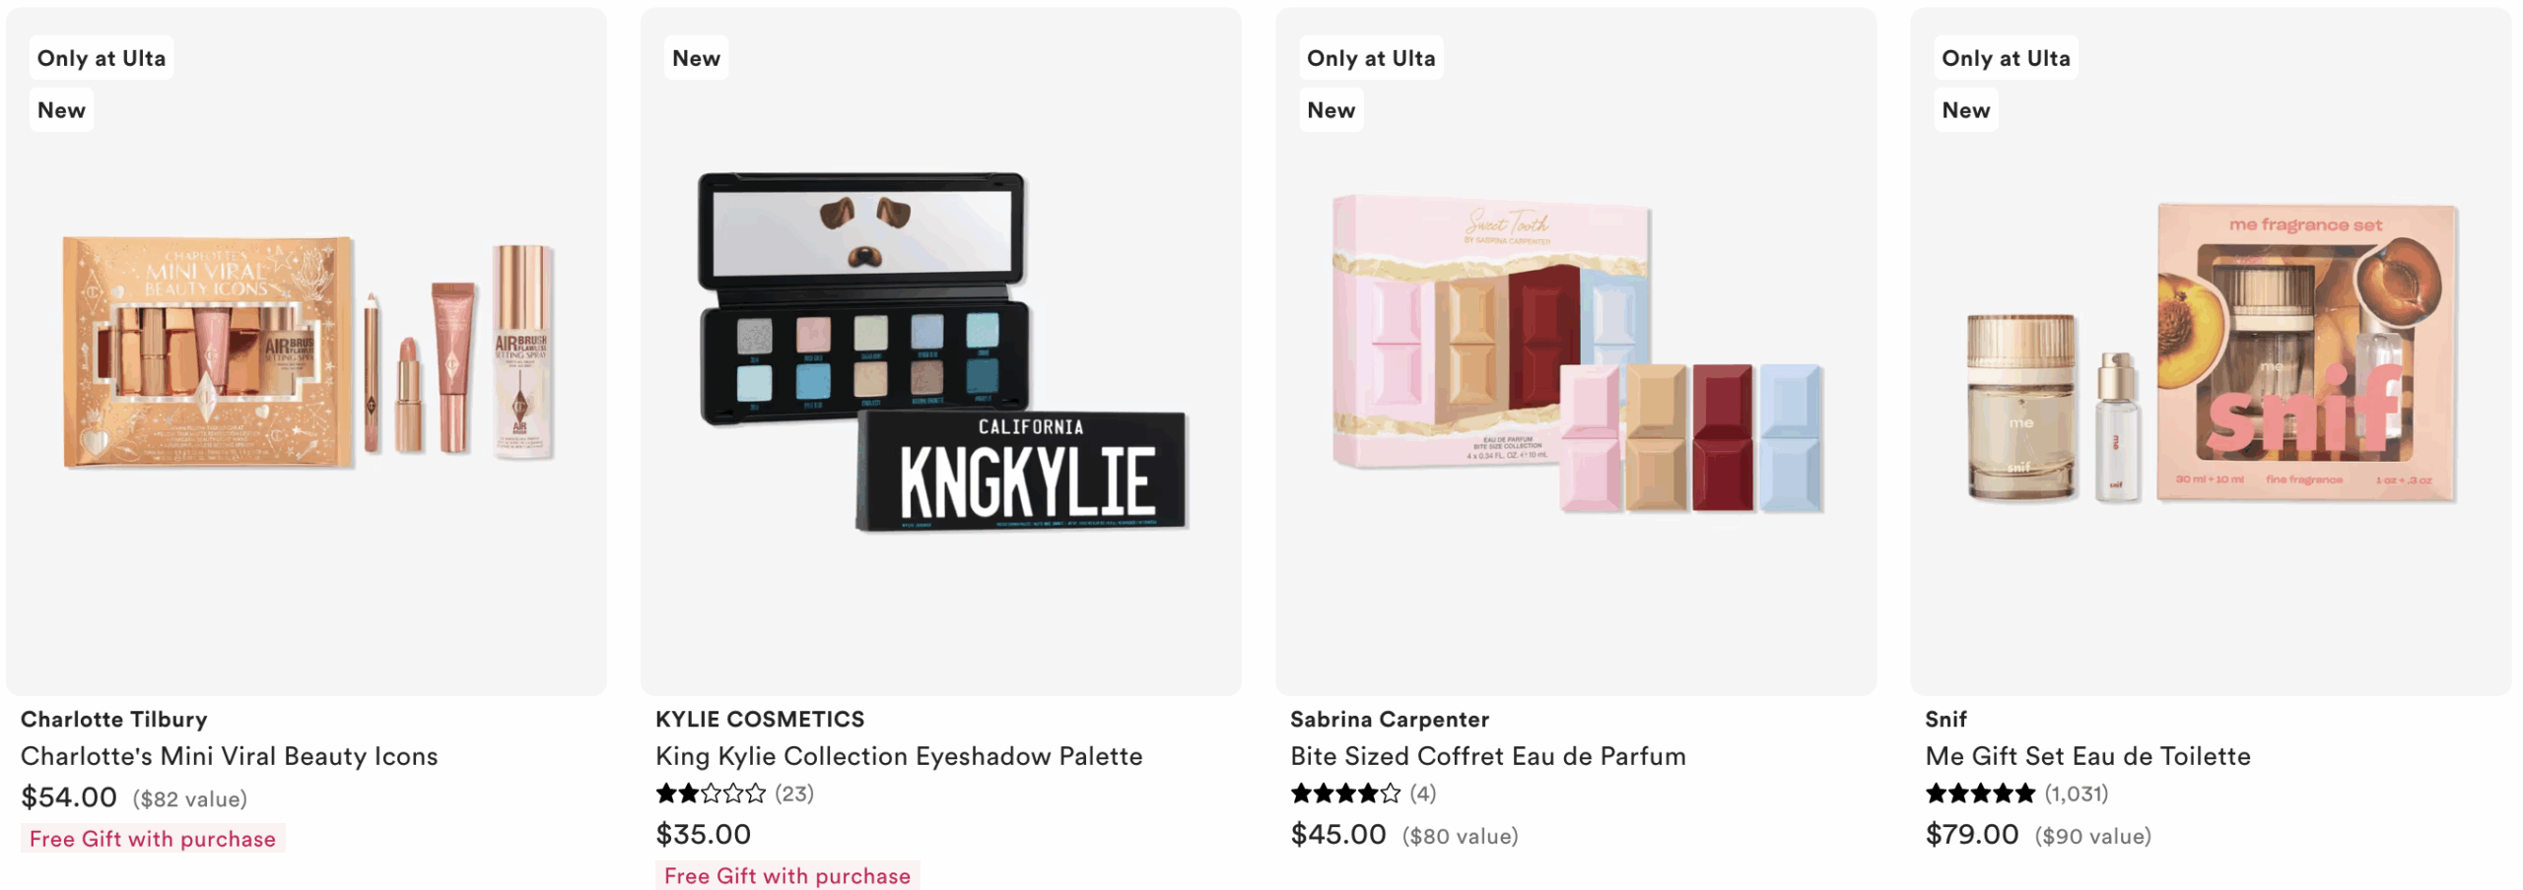Select the Charlotte Tilbury brand name
This screenshot has width=2523, height=890.
(114, 720)
